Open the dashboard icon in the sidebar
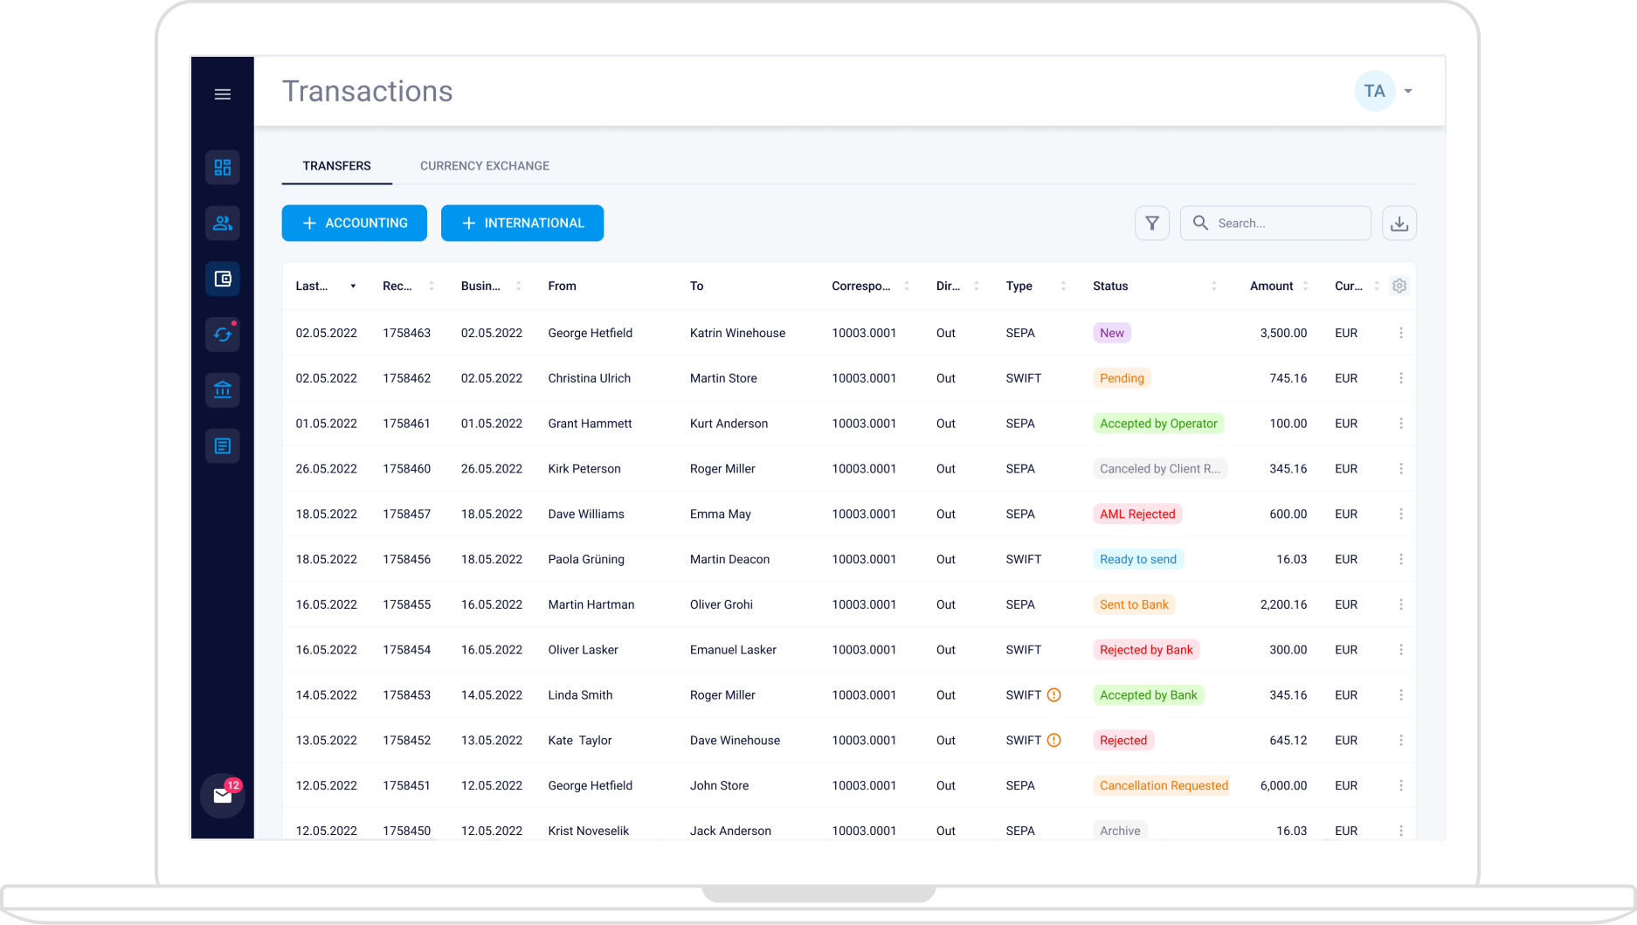Image resolution: width=1637 pixels, height=925 pixels. pyautogui.click(x=222, y=167)
